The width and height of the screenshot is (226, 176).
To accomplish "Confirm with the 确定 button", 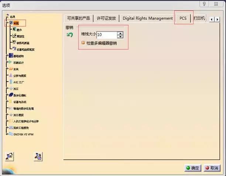I will (193, 168).
